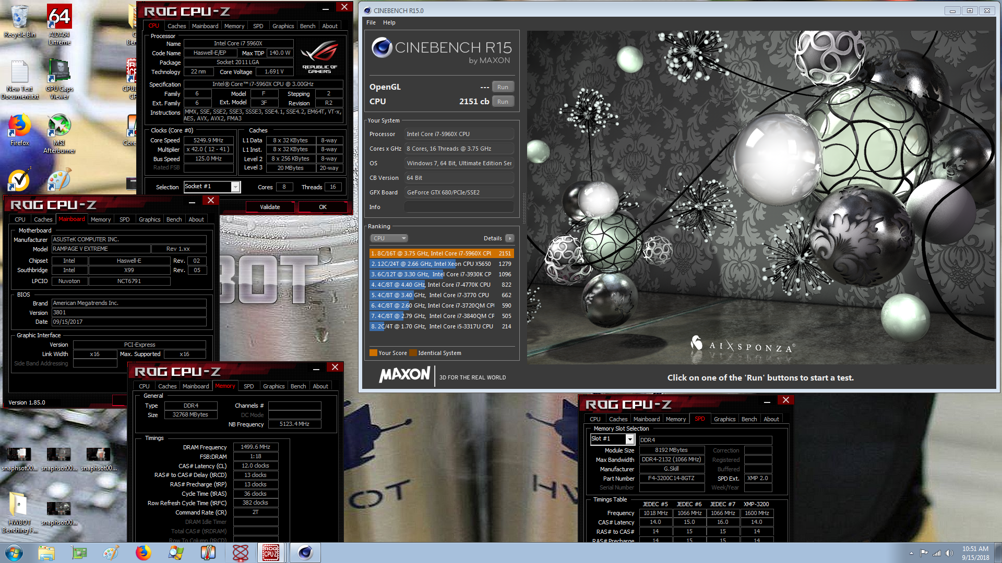1002x563 pixels.
Task: Open the volume speaker tray icon
Action: point(949,553)
